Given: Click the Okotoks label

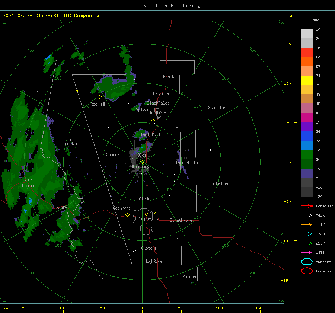Looking at the screenshot, I should click(x=149, y=248).
